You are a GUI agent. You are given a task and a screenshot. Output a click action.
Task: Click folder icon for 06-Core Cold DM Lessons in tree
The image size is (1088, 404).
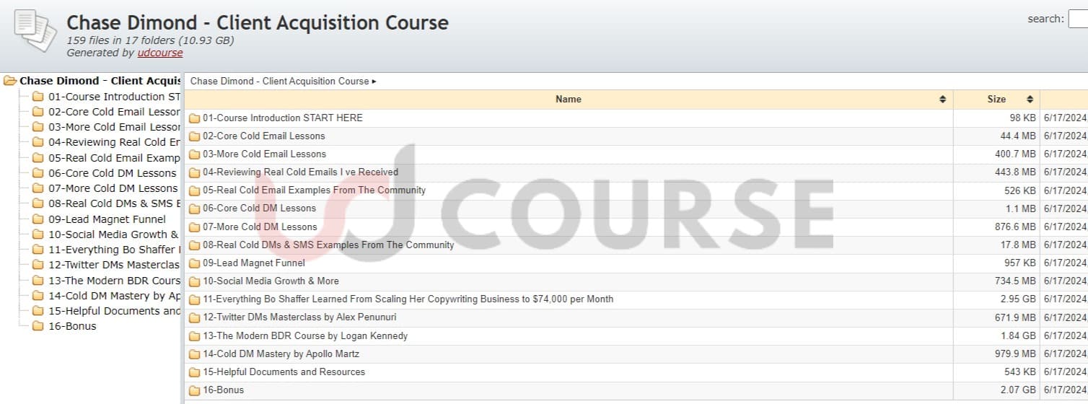[38, 173]
